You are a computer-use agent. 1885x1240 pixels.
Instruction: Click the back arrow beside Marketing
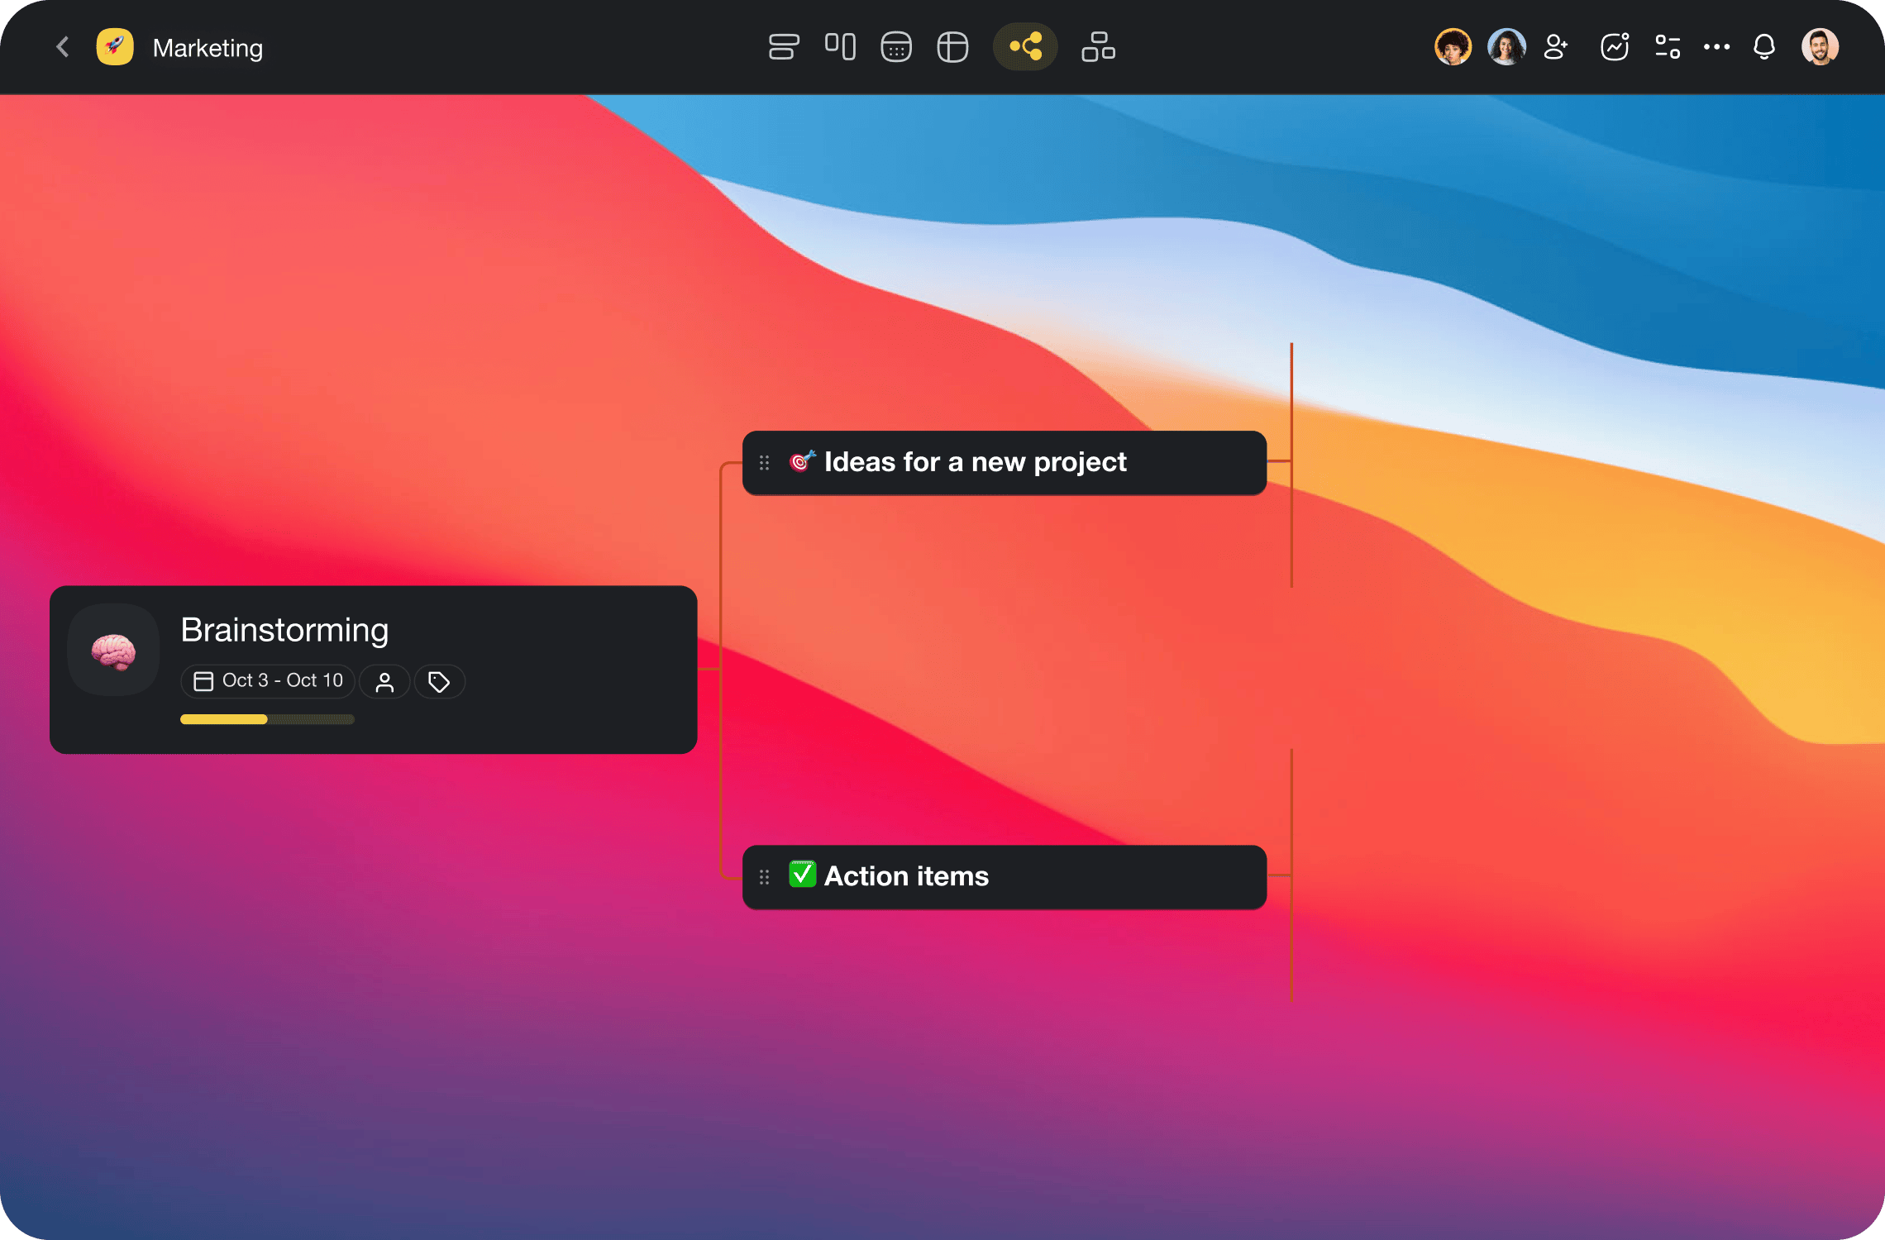click(x=63, y=47)
